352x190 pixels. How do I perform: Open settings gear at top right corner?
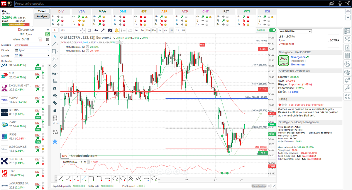click(x=348, y=12)
